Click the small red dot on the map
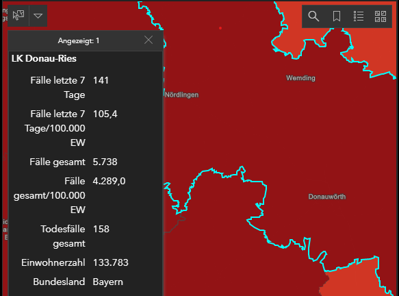 220,28
